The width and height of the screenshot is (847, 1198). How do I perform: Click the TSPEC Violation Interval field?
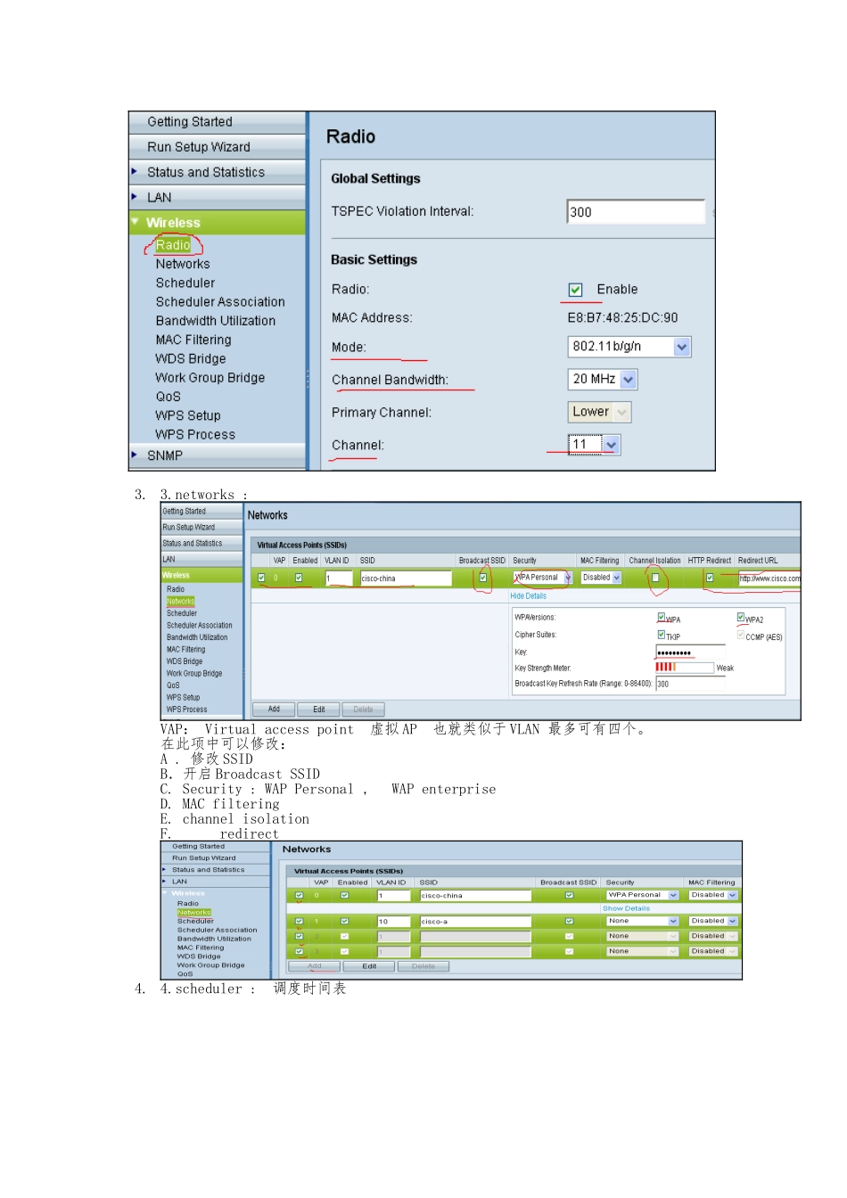tap(636, 211)
